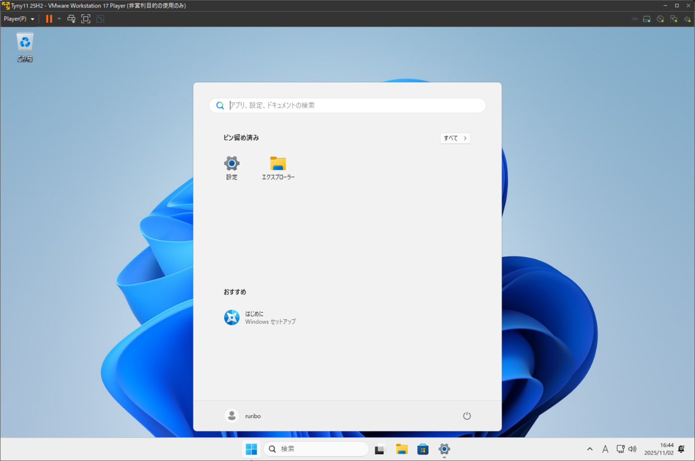Open the 設定 pinned app in Start menu
The width and height of the screenshot is (695, 461).
tap(232, 169)
